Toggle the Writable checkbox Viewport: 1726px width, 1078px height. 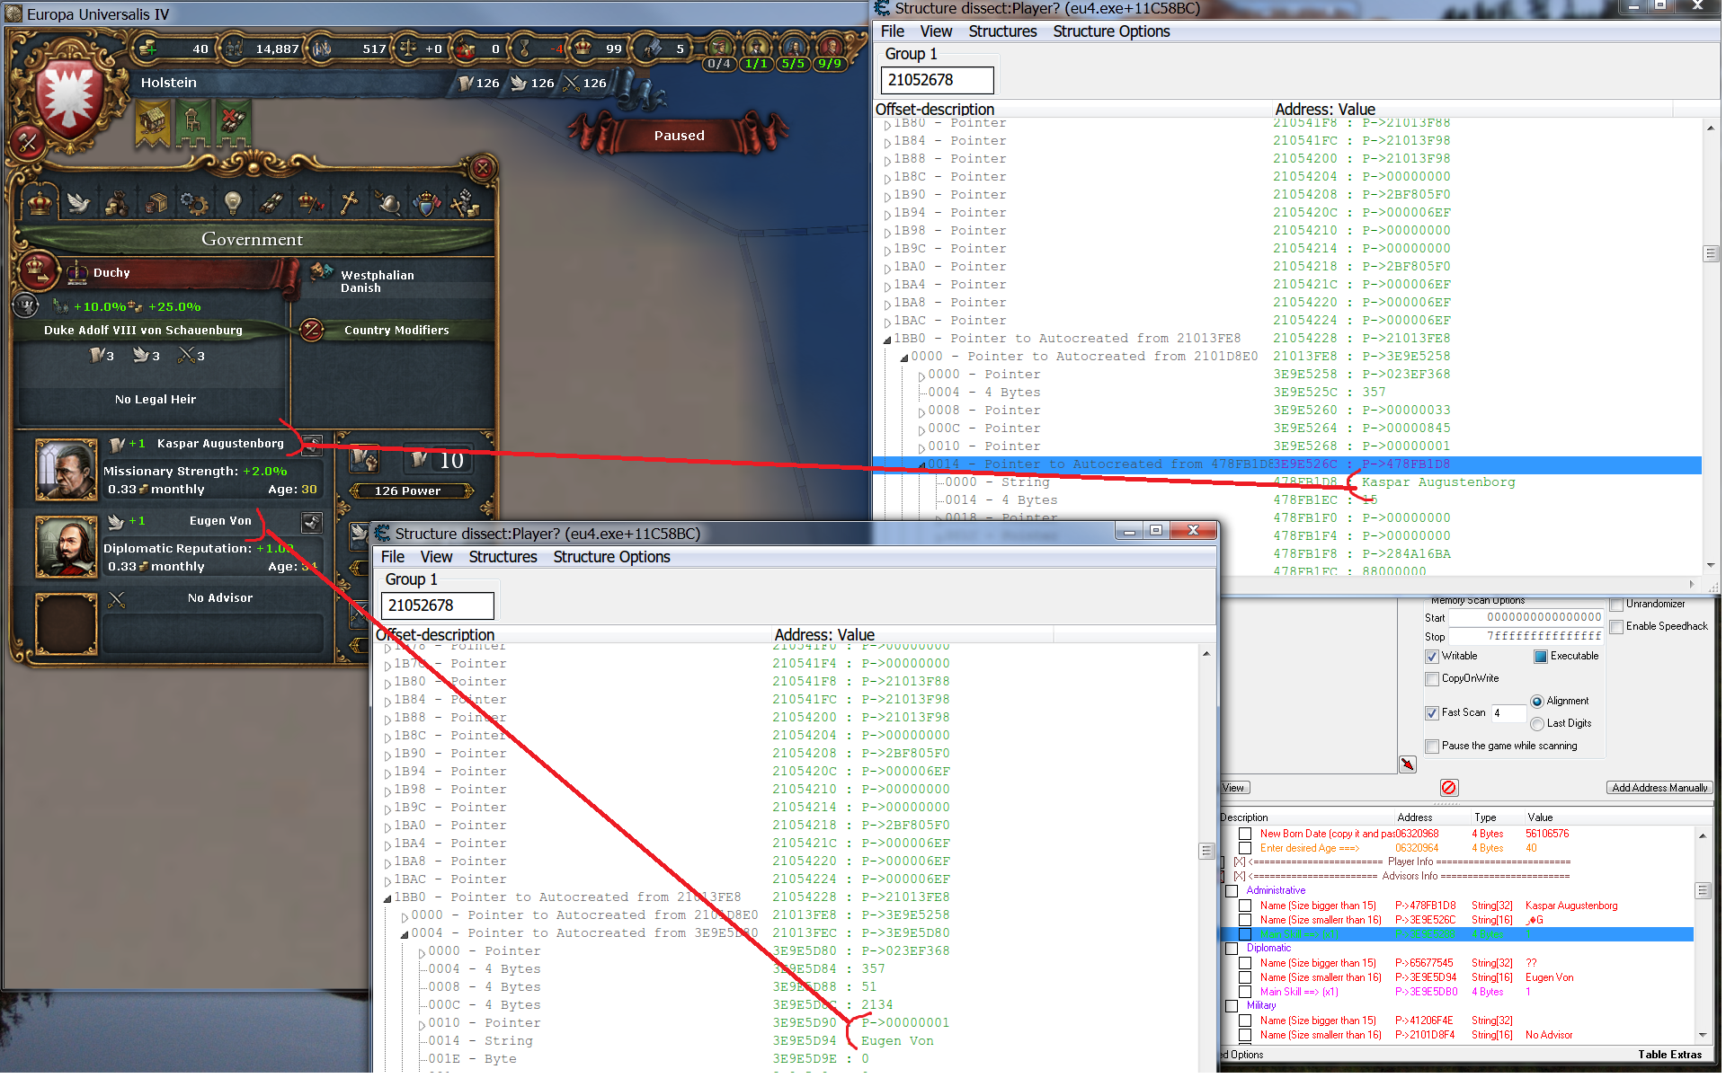coord(1432,657)
